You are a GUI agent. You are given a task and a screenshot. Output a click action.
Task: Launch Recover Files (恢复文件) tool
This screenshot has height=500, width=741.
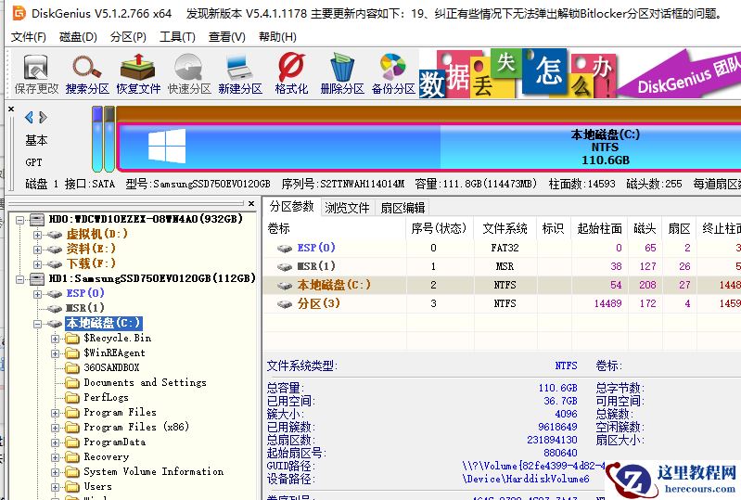pos(138,73)
